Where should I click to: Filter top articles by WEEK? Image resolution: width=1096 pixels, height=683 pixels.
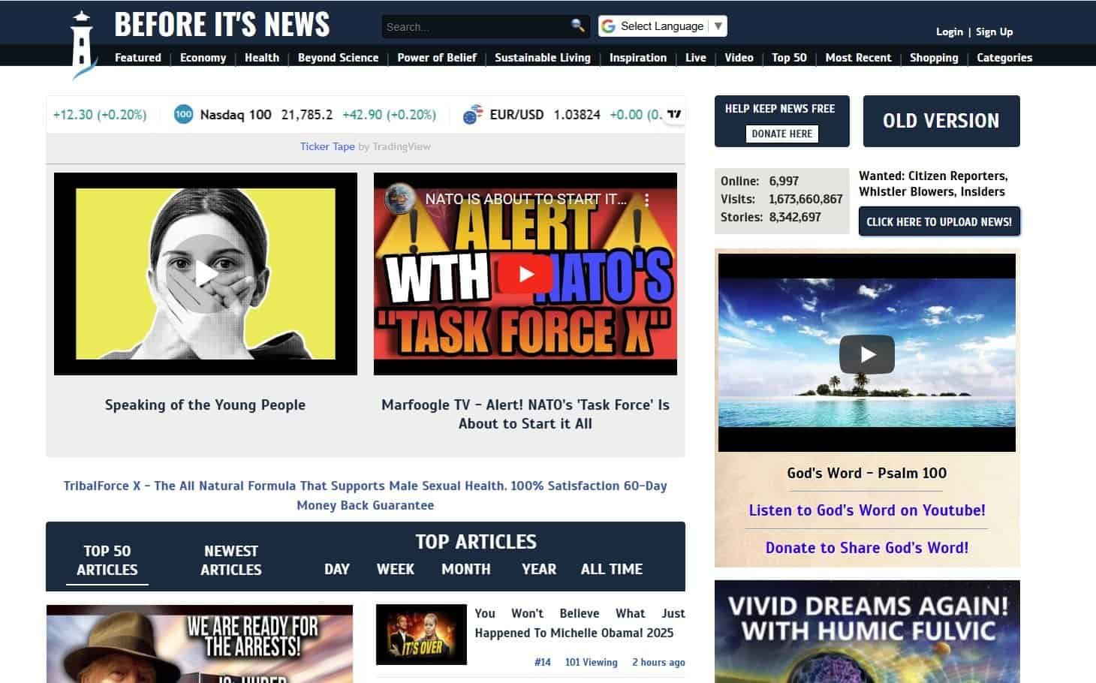[x=396, y=569]
